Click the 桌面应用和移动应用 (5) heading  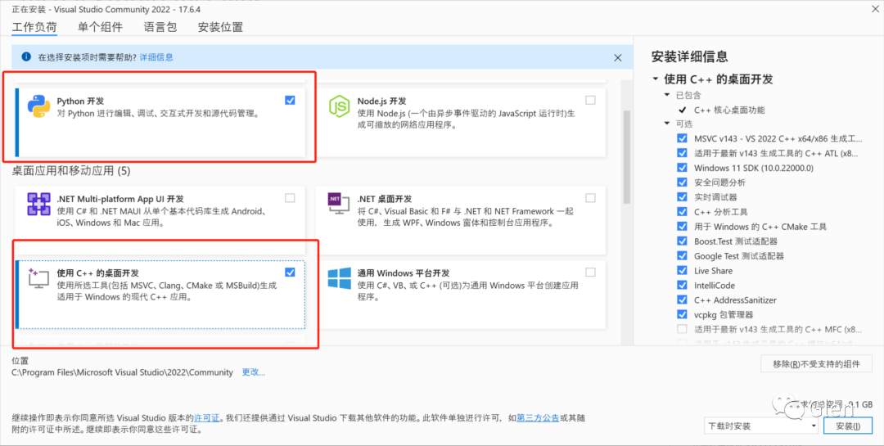click(71, 170)
